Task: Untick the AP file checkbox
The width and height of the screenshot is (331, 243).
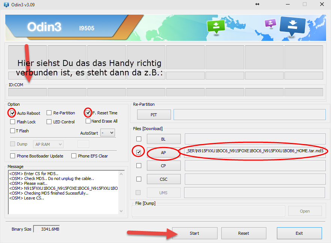Action: [139, 152]
